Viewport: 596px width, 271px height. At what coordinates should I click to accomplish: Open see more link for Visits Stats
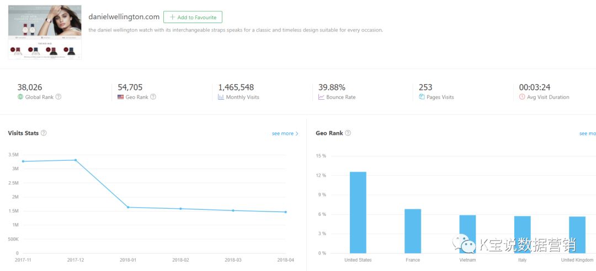click(285, 133)
